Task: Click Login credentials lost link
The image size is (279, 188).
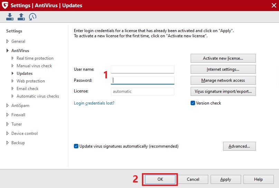Action: 94,103
